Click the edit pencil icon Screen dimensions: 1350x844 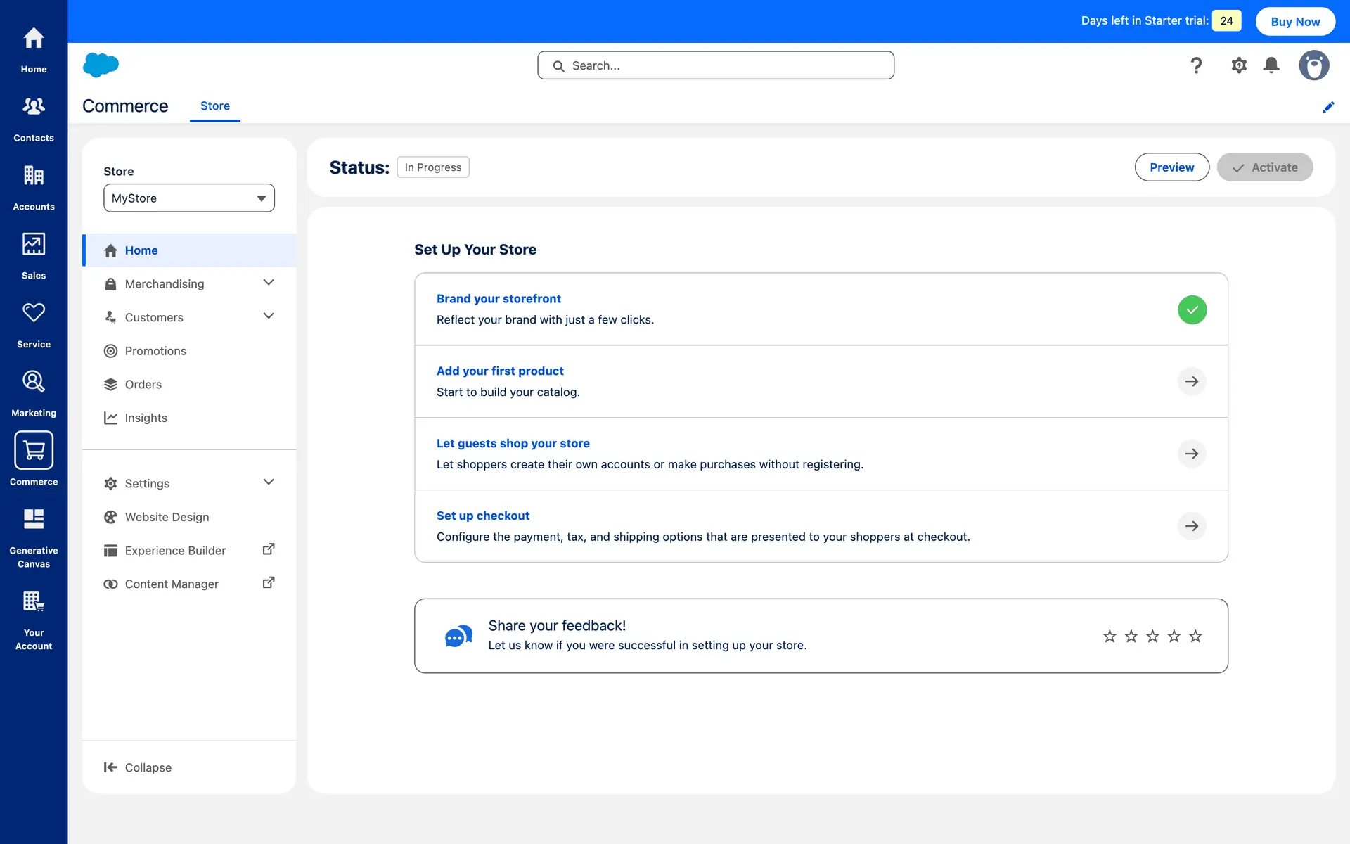[x=1328, y=107]
